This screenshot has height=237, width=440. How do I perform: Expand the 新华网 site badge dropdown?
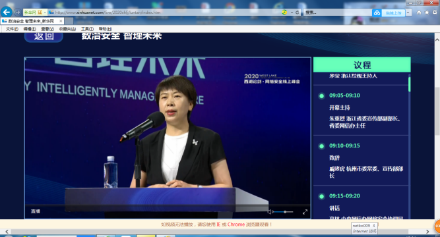click(x=45, y=13)
